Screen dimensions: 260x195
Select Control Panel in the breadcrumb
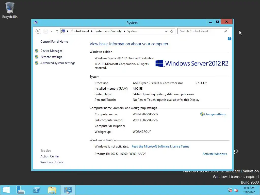(x=79, y=31)
